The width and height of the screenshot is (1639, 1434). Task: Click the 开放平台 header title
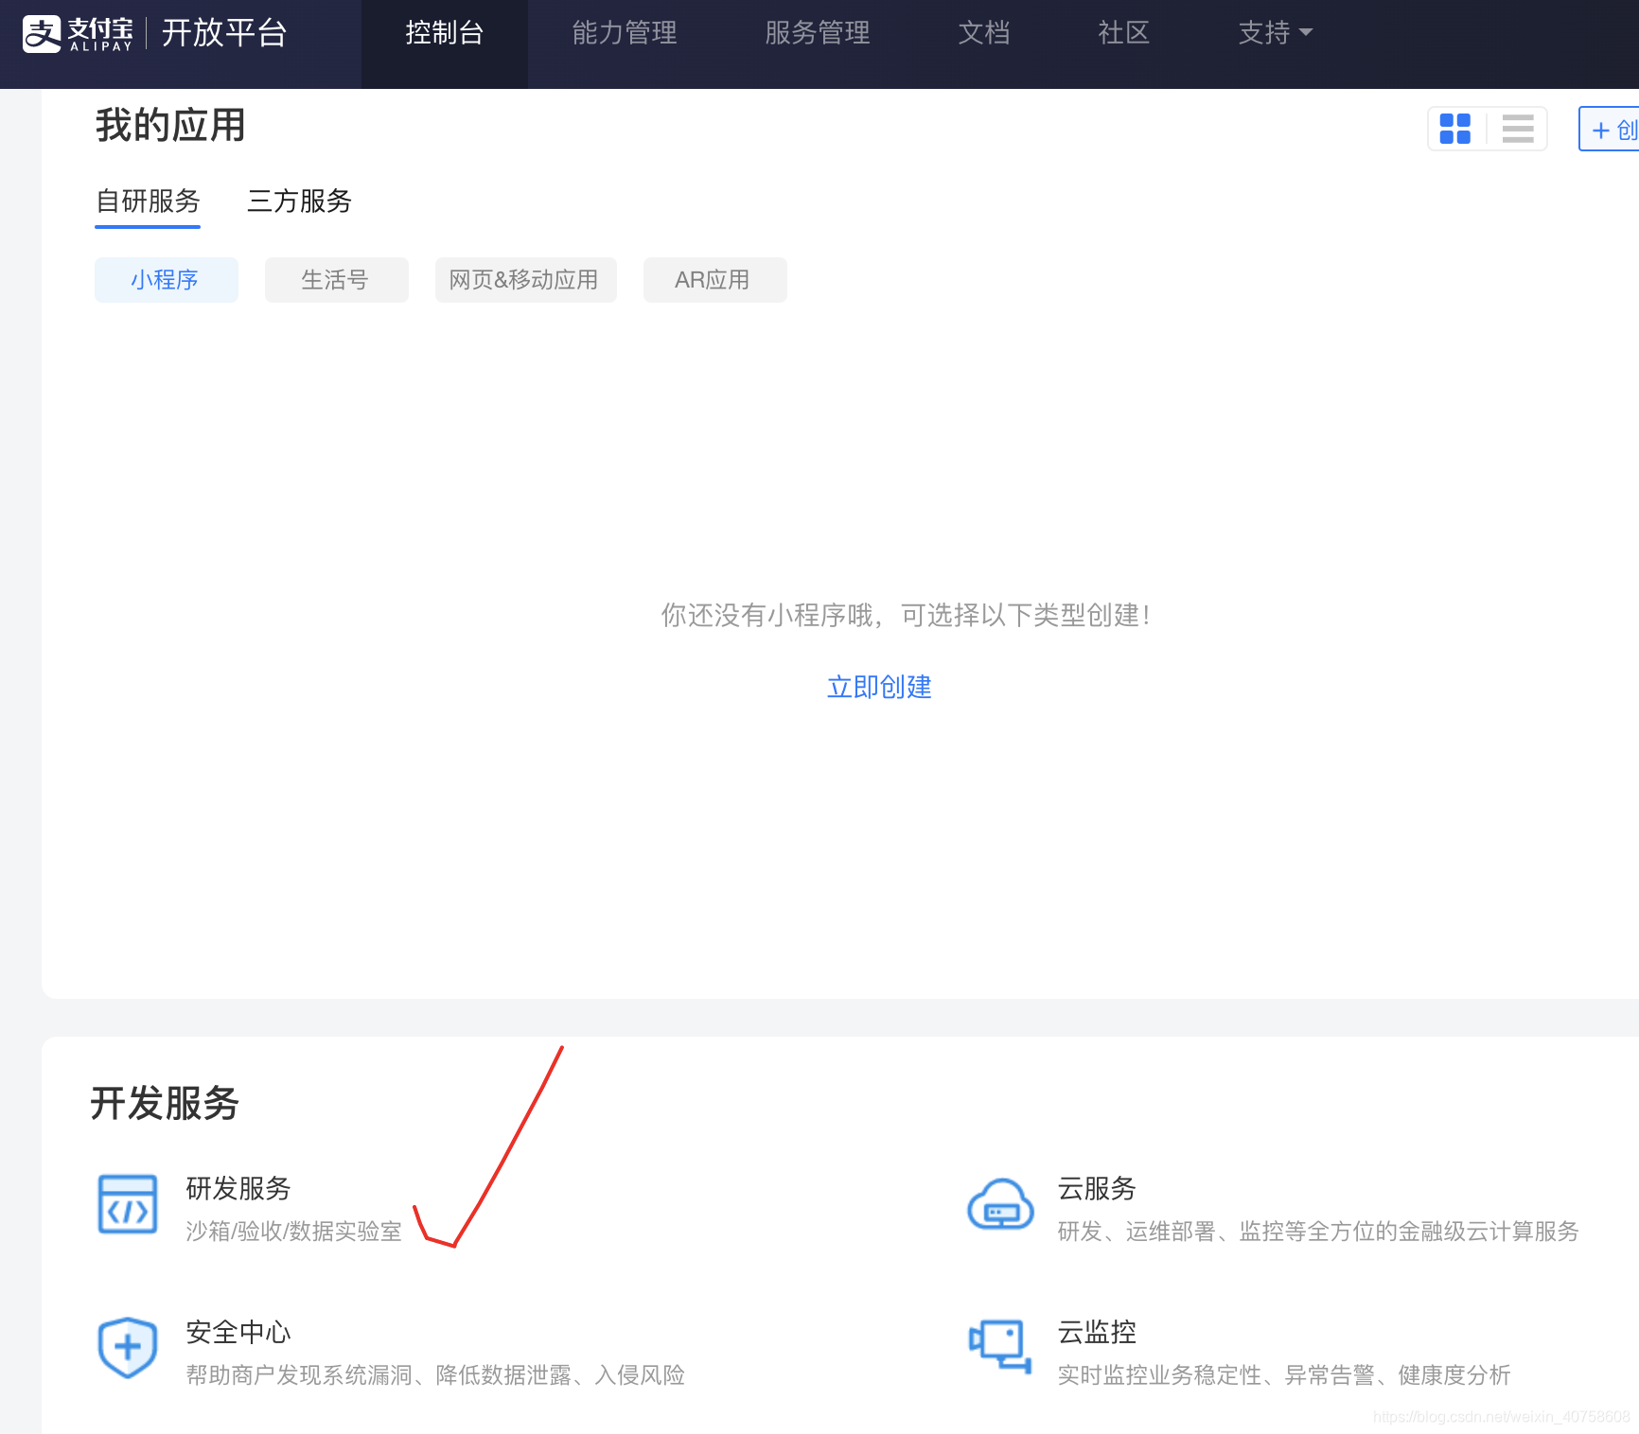[x=224, y=33]
